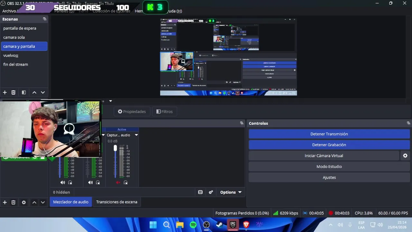Move source down with the sources toolbar arrow
Viewport: 412px width, 232px height.
pyautogui.click(x=43, y=202)
